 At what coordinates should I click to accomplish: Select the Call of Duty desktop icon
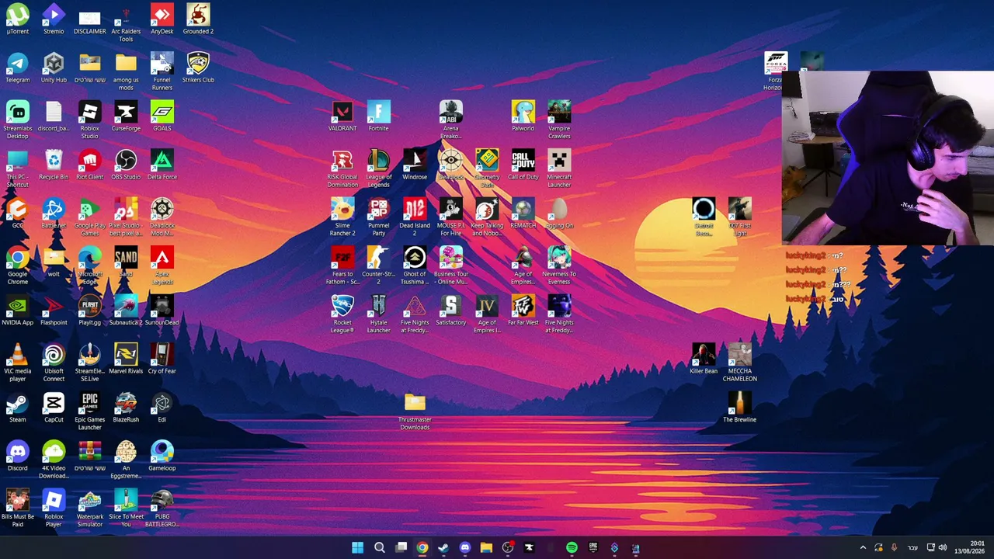[523, 165]
